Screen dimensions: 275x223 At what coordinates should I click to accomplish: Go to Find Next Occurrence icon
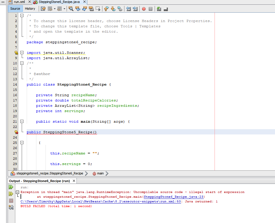[x=84, y=9]
